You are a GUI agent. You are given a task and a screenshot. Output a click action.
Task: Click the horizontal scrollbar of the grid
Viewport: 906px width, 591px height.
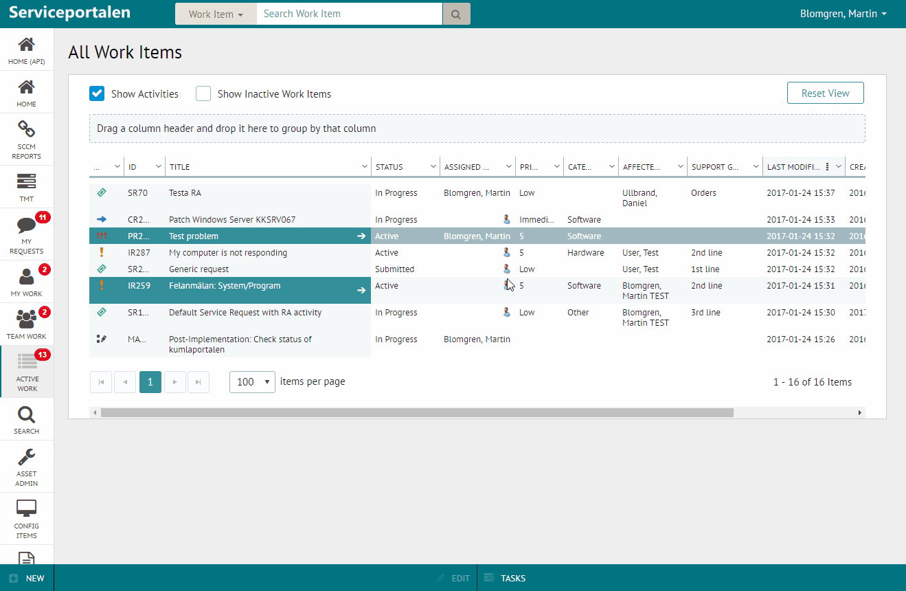tap(417, 413)
